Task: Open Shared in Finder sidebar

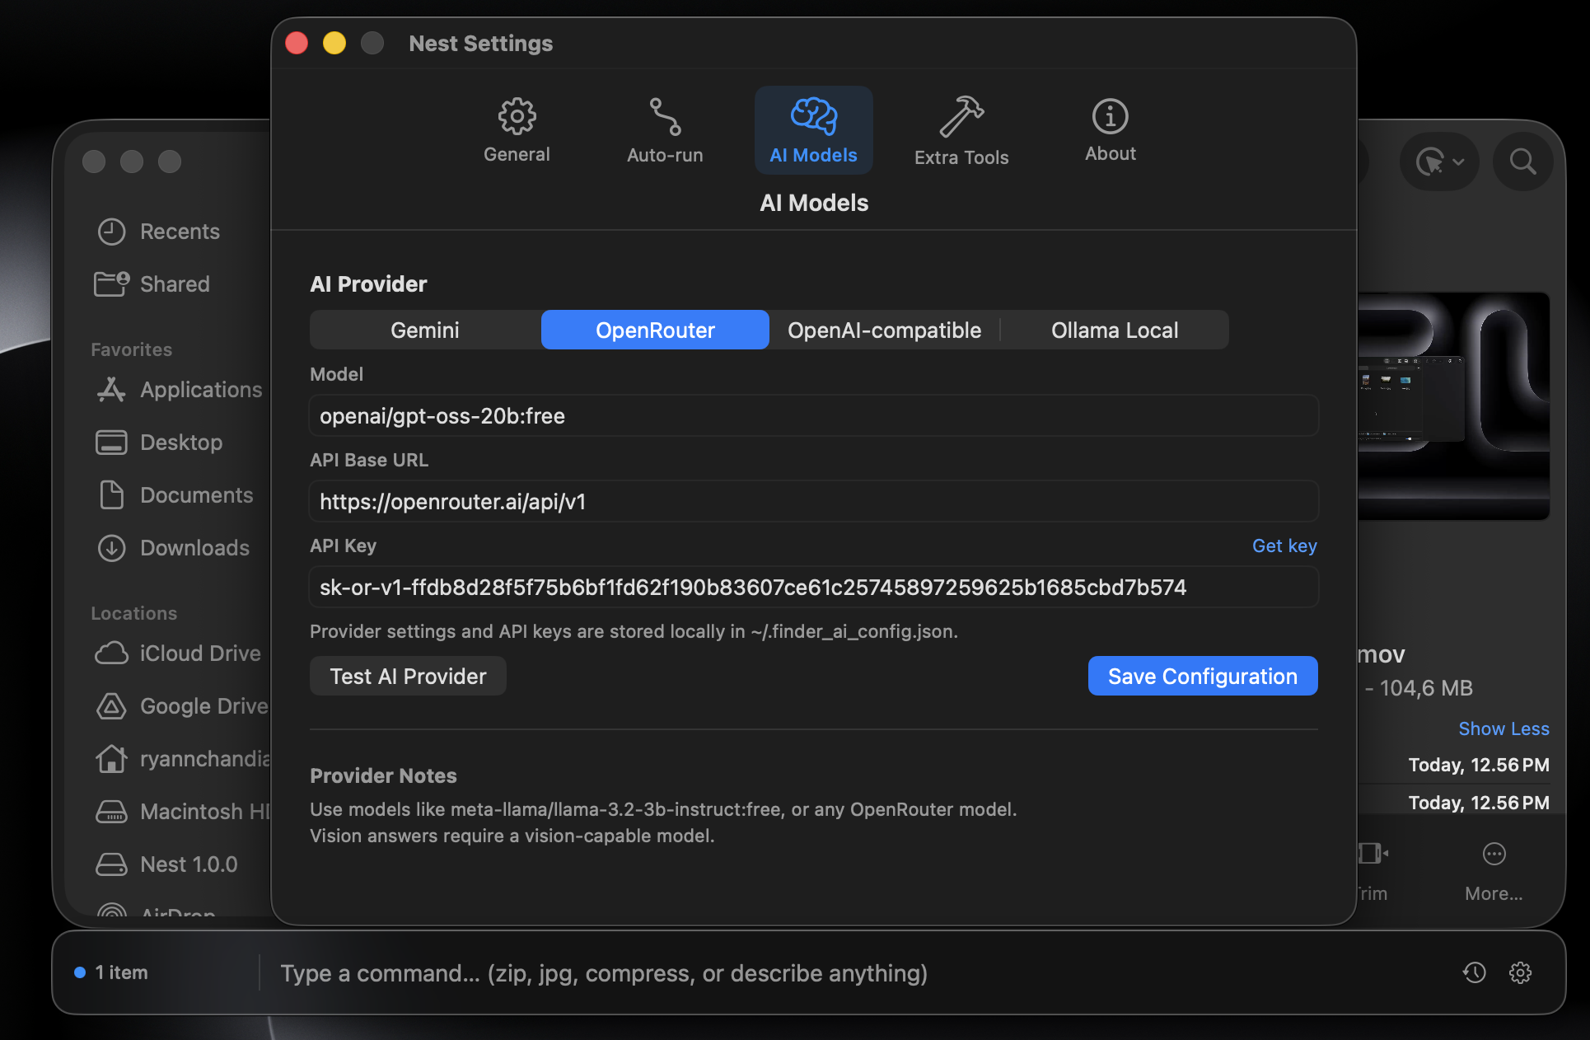Action: coord(153,283)
